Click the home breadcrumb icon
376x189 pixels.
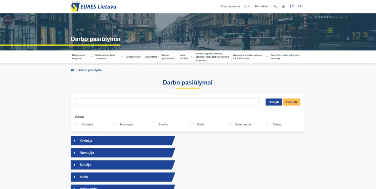click(72, 70)
